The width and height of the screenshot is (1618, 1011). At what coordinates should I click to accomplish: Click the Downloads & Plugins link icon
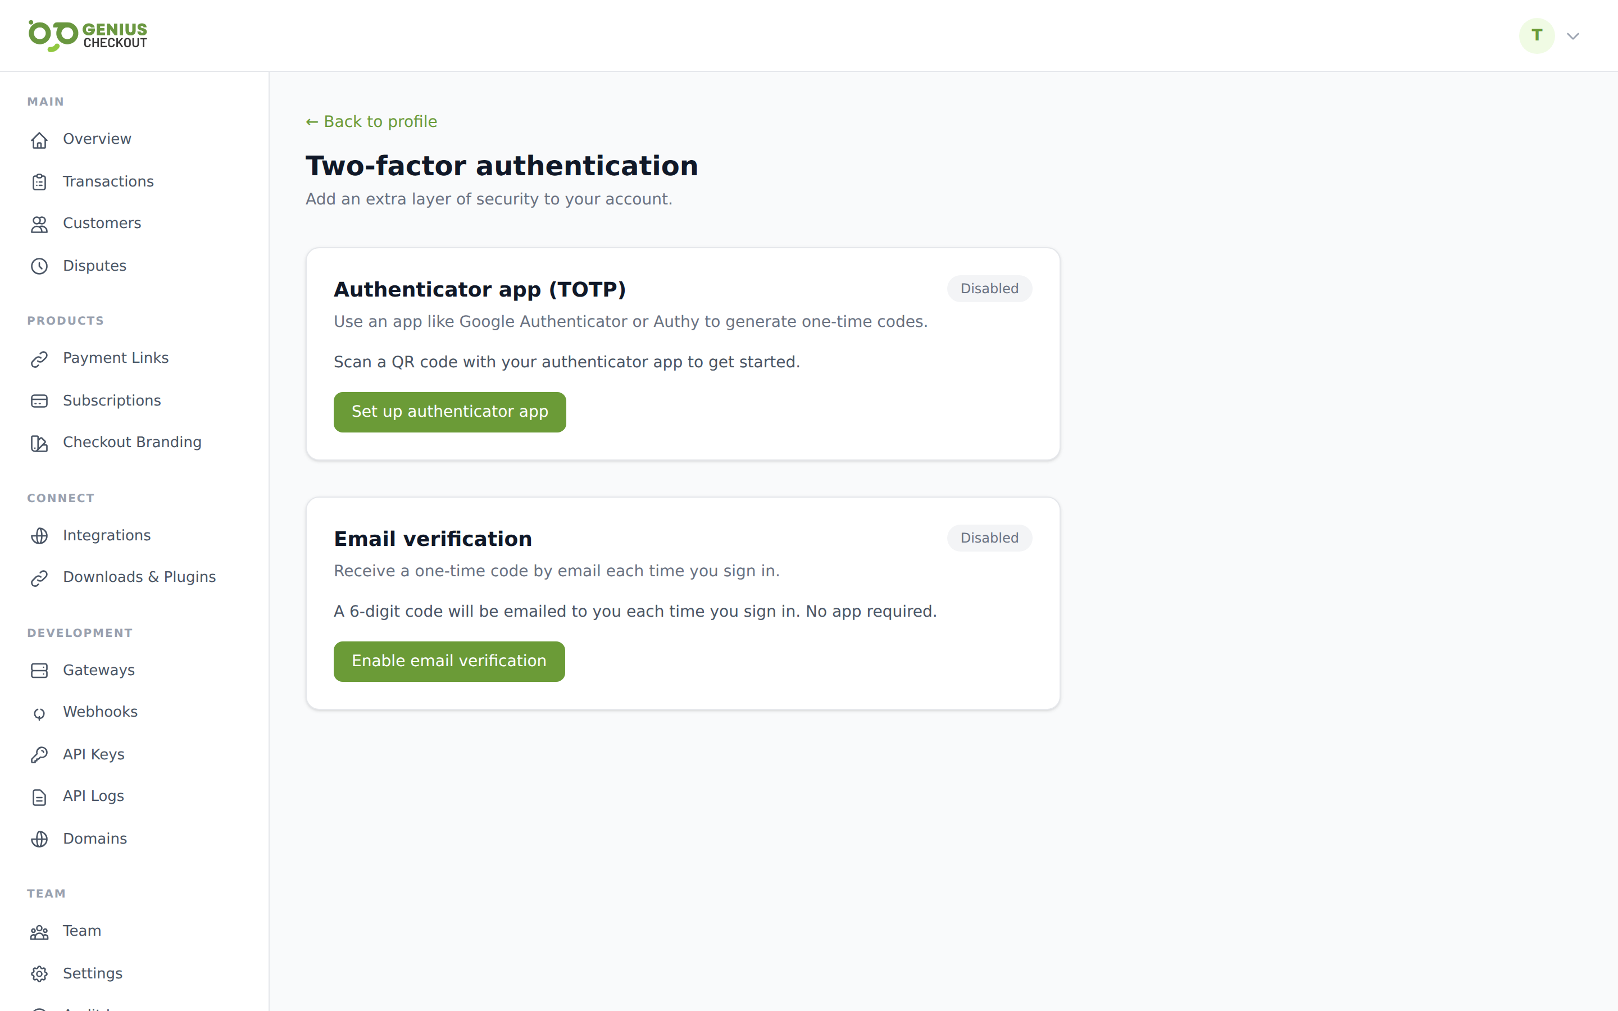[x=39, y=578]
